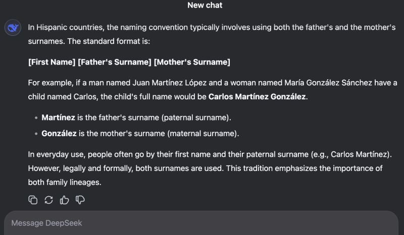Mark the answer with thumbs down
This screenshot has height=235, width=404.
tap(80, 200)
